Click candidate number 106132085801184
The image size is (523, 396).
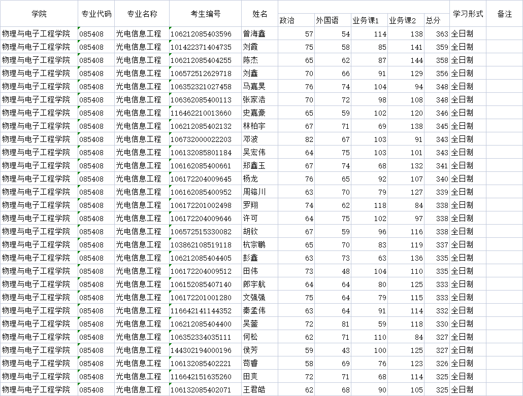205,152
